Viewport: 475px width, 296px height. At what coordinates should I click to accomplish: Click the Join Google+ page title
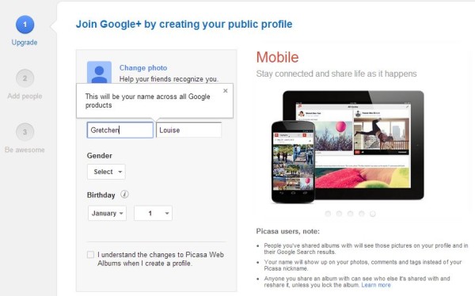[x=184, y=24]
